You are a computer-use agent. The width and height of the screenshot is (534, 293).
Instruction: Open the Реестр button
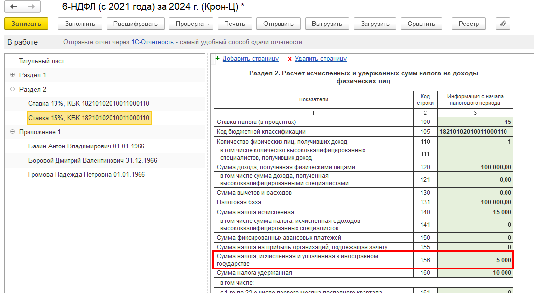[469, 24]
